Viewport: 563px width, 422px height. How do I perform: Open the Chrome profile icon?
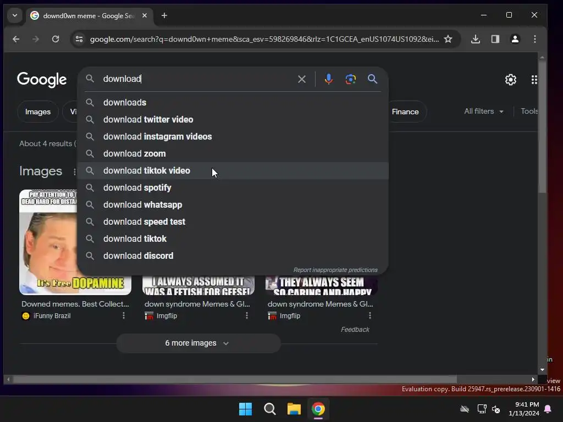515,39
